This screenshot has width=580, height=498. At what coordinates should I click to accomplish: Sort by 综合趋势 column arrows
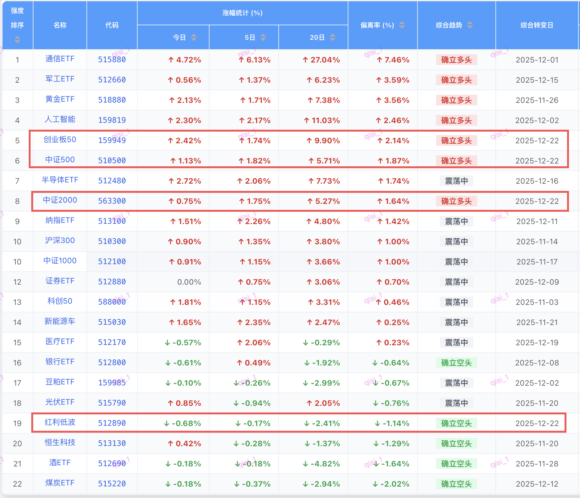coord(470,25)
